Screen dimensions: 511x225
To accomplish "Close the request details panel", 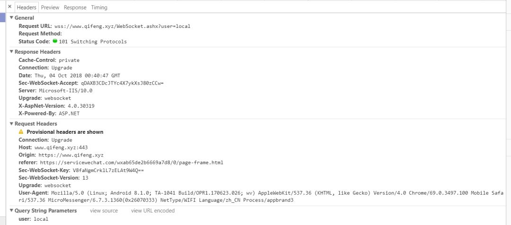I will [x=9, y=7].
